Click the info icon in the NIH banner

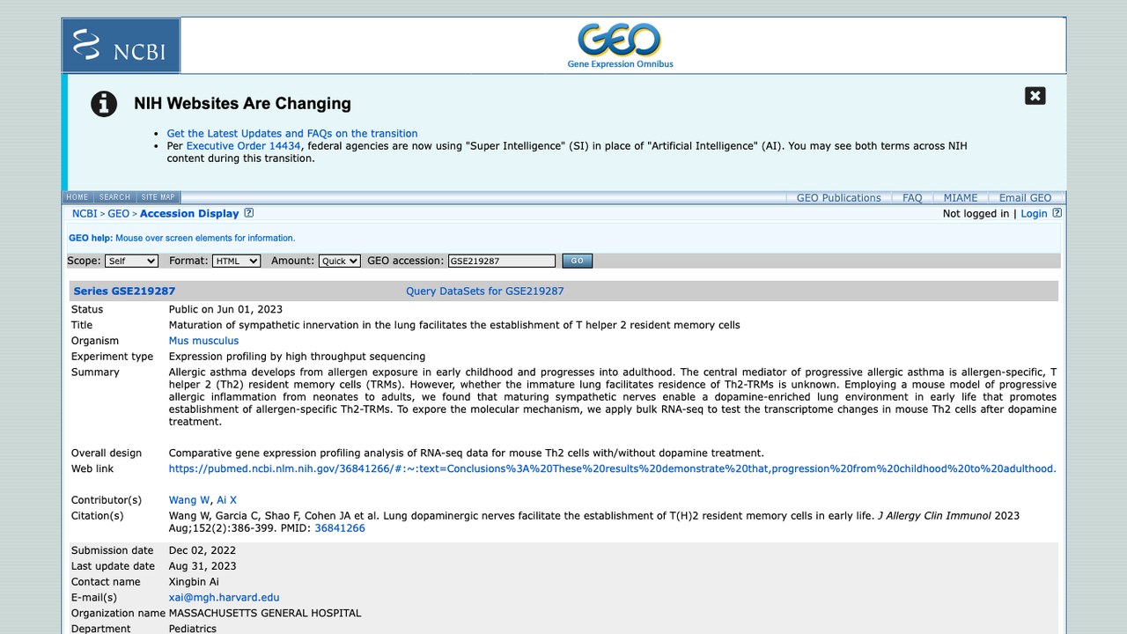coord(104,104)
